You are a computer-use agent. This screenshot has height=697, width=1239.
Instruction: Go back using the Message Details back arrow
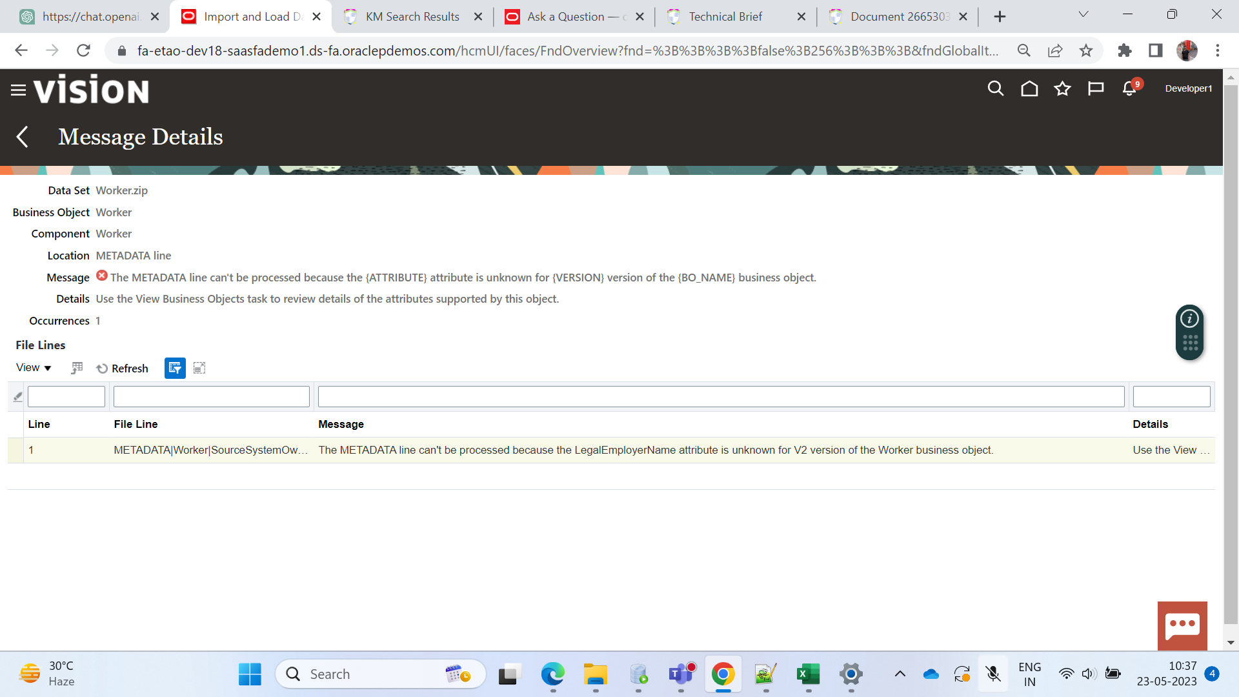click(22, 136)
